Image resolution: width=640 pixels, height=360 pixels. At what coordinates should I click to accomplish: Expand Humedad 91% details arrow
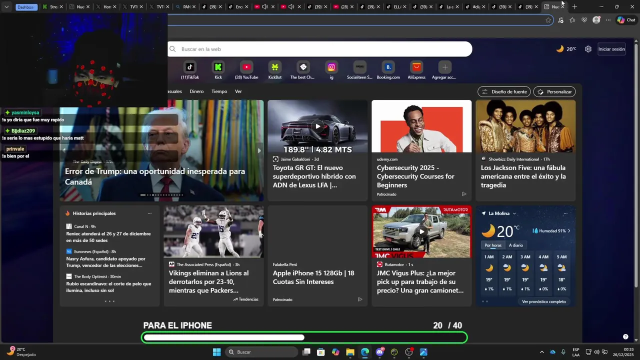pyautogui.click(x=569, y=231)
